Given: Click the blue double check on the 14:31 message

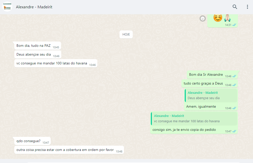Looking at the screenshot, I should tap(234, 25).
